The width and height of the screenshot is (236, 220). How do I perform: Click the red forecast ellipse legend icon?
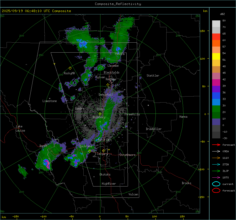click(x=216, y=190)
